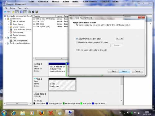155x116 pixels.
Task: Open the View menu
Action: point(19,8)
